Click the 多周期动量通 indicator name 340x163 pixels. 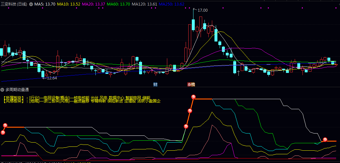pos(17,90)
